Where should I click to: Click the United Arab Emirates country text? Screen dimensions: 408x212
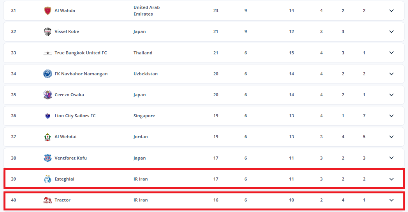tap(146, 10)
